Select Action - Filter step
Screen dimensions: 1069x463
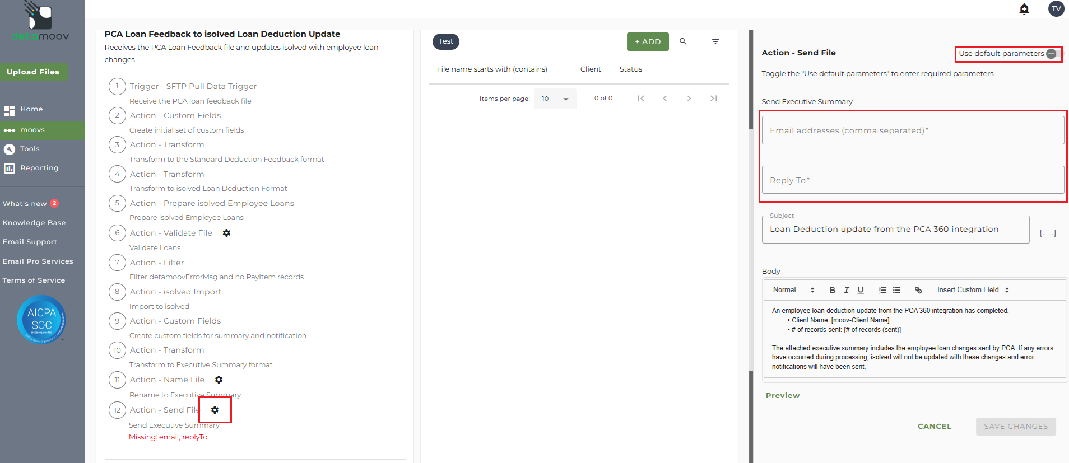[x=157, y=263]
